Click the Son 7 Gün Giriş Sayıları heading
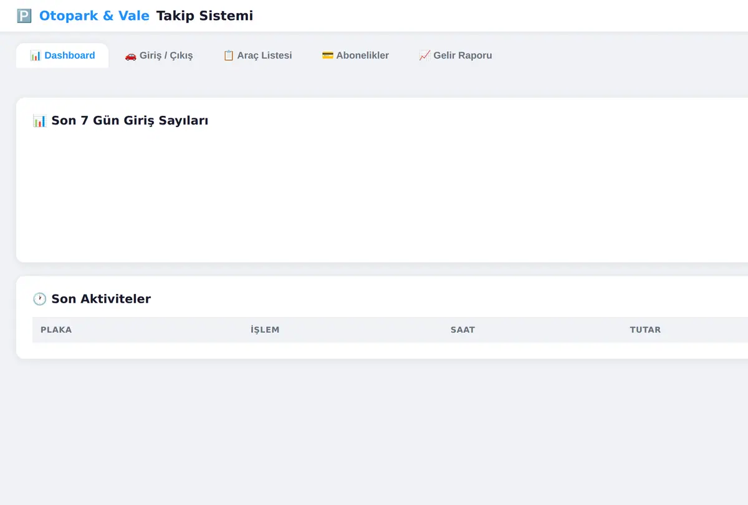 pos(120,121)
